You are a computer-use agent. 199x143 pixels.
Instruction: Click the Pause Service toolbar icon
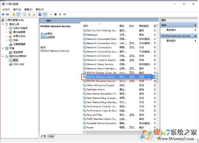[60, 14]
